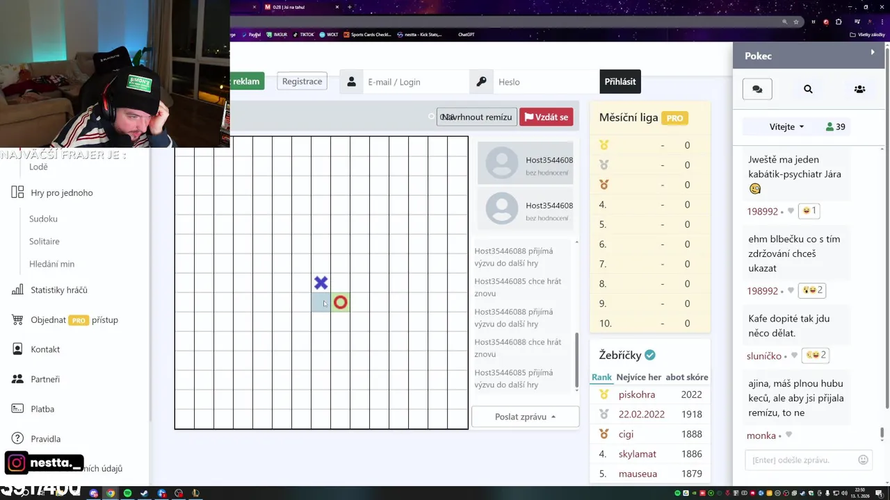
Task: Open IMGUR bookmark
Action: pos(277,34)
